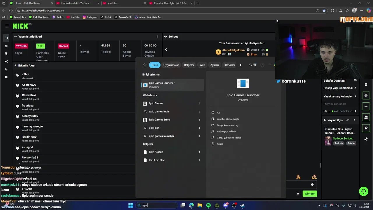The height and width of the screenshot is (210, 373).
Task: Click Aç to open Epic Games Launcher
Action: 218,113
